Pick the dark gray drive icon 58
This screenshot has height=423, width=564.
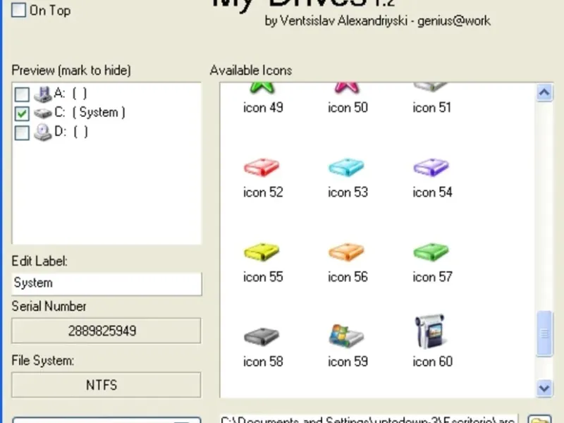click(x=262, y=336)
